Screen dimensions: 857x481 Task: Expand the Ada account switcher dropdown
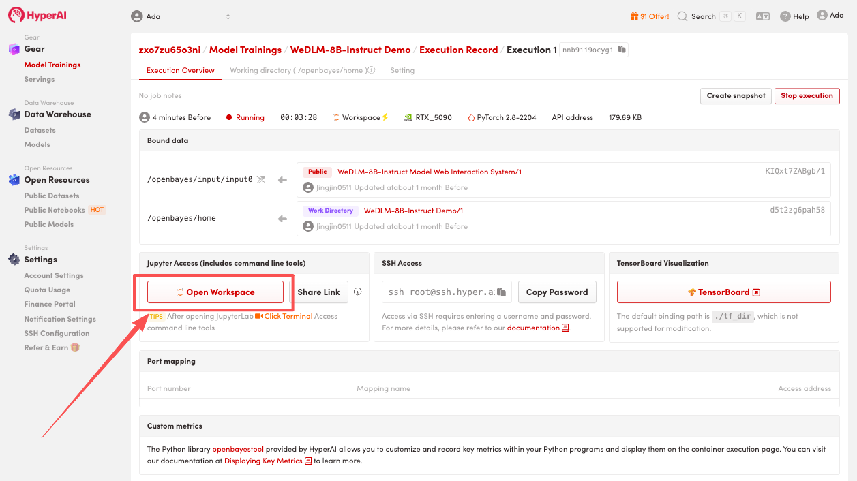tap(228, 16)
